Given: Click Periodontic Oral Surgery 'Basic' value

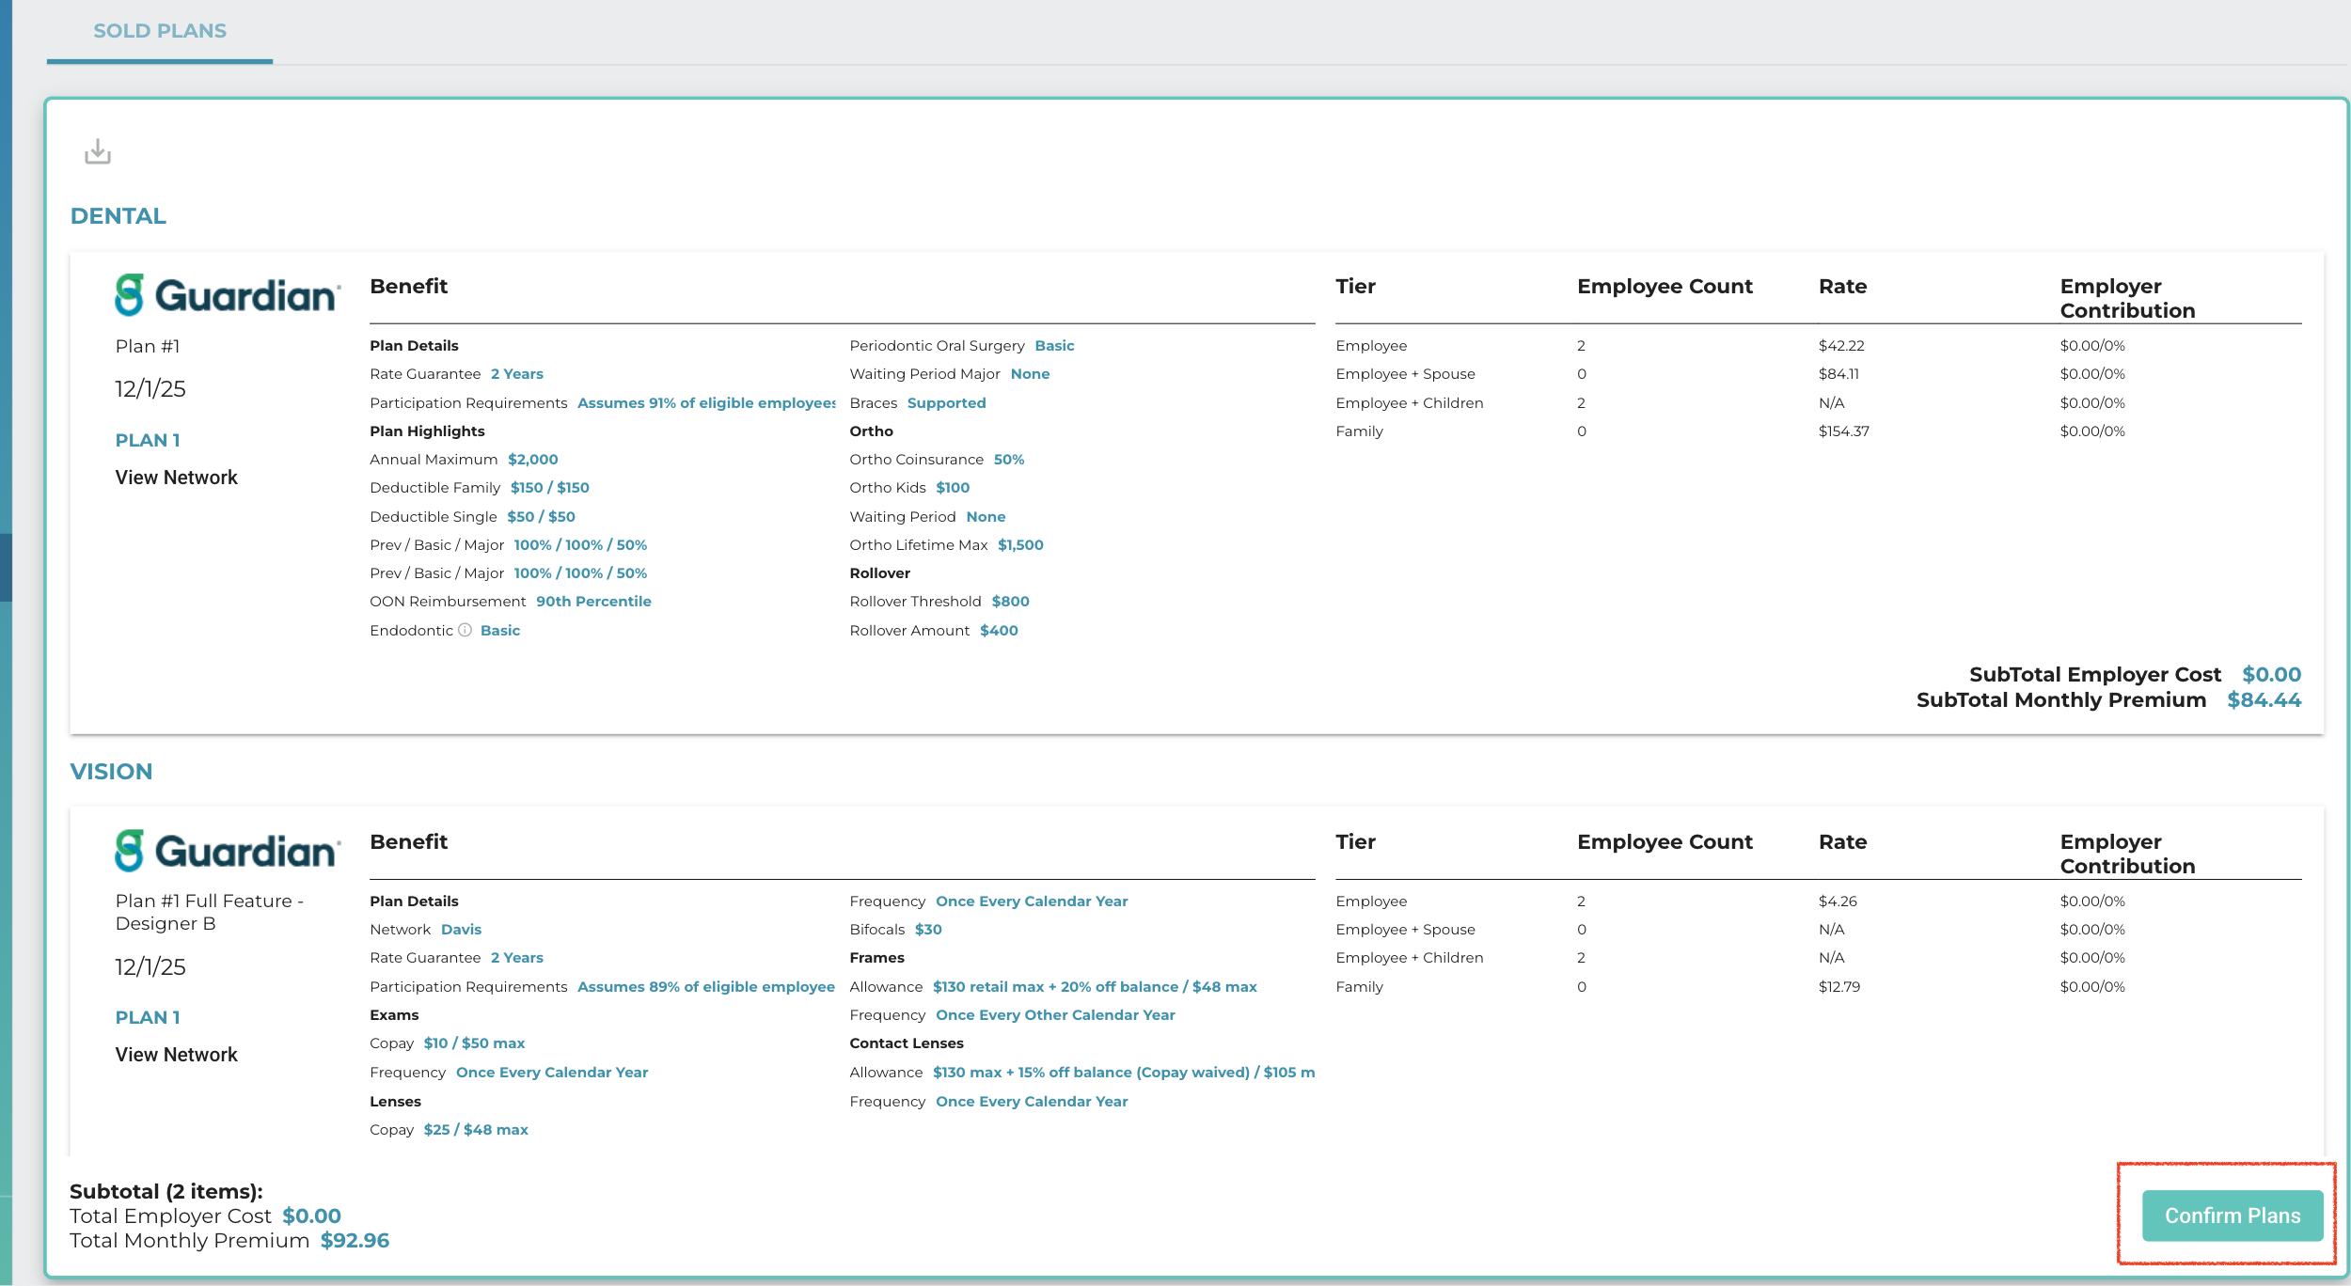Looking at the screenshot, I should pos(1055,346).
